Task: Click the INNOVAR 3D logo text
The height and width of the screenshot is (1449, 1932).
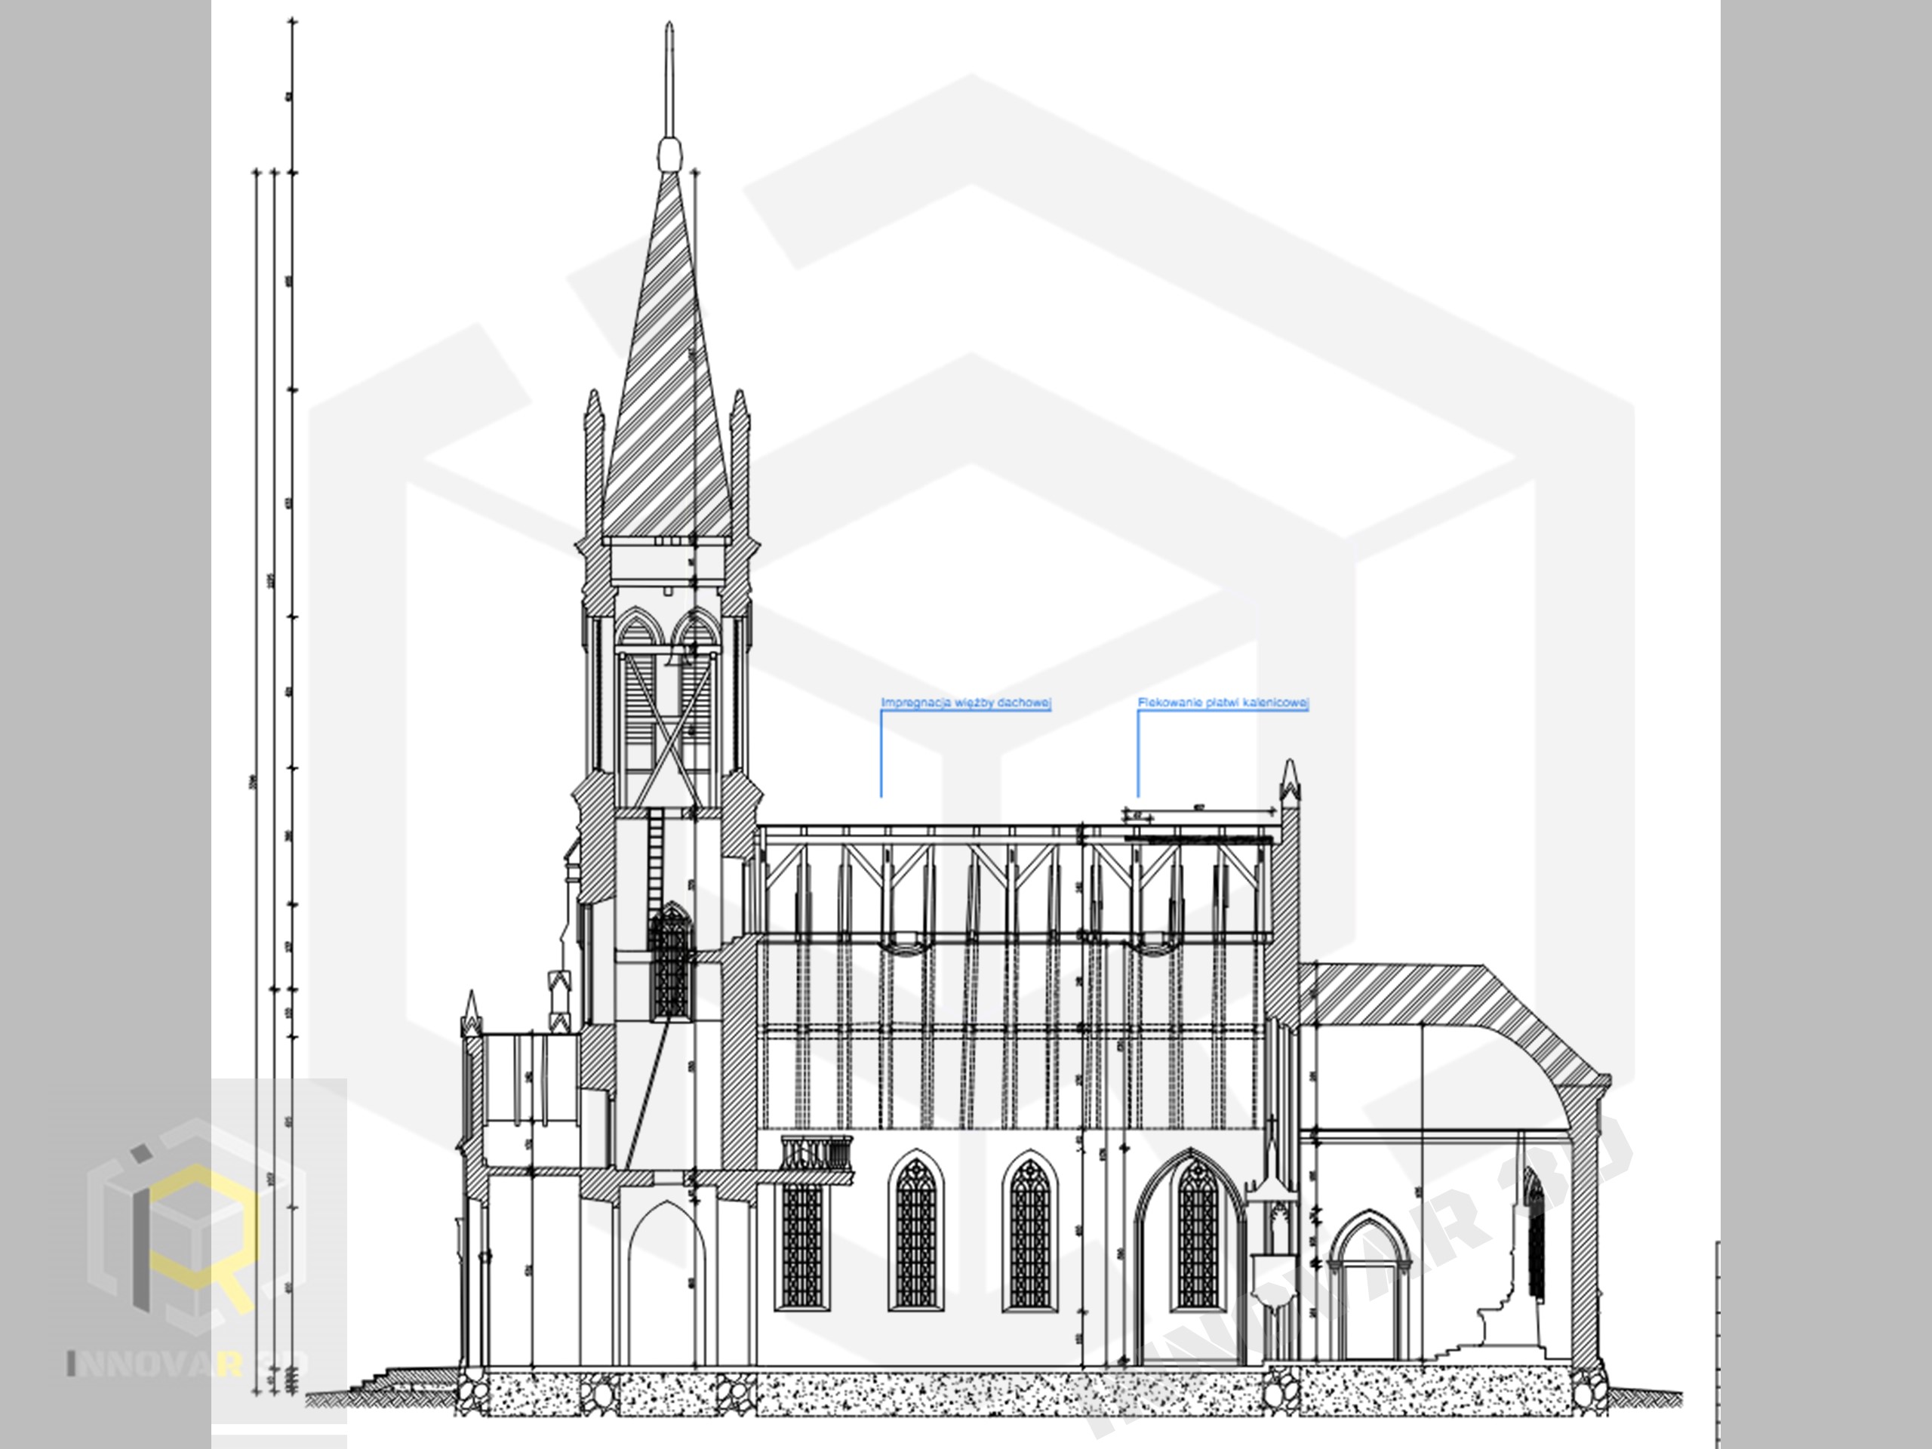Action: point(187,1364)
